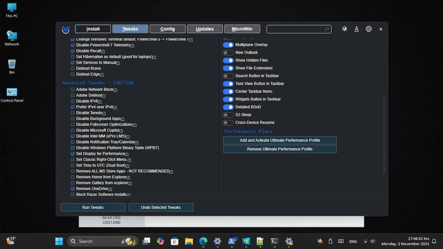The height and width of the screenshot is (249, 443).
Task: Go to the Updates tab
Action: coord(205,29)
